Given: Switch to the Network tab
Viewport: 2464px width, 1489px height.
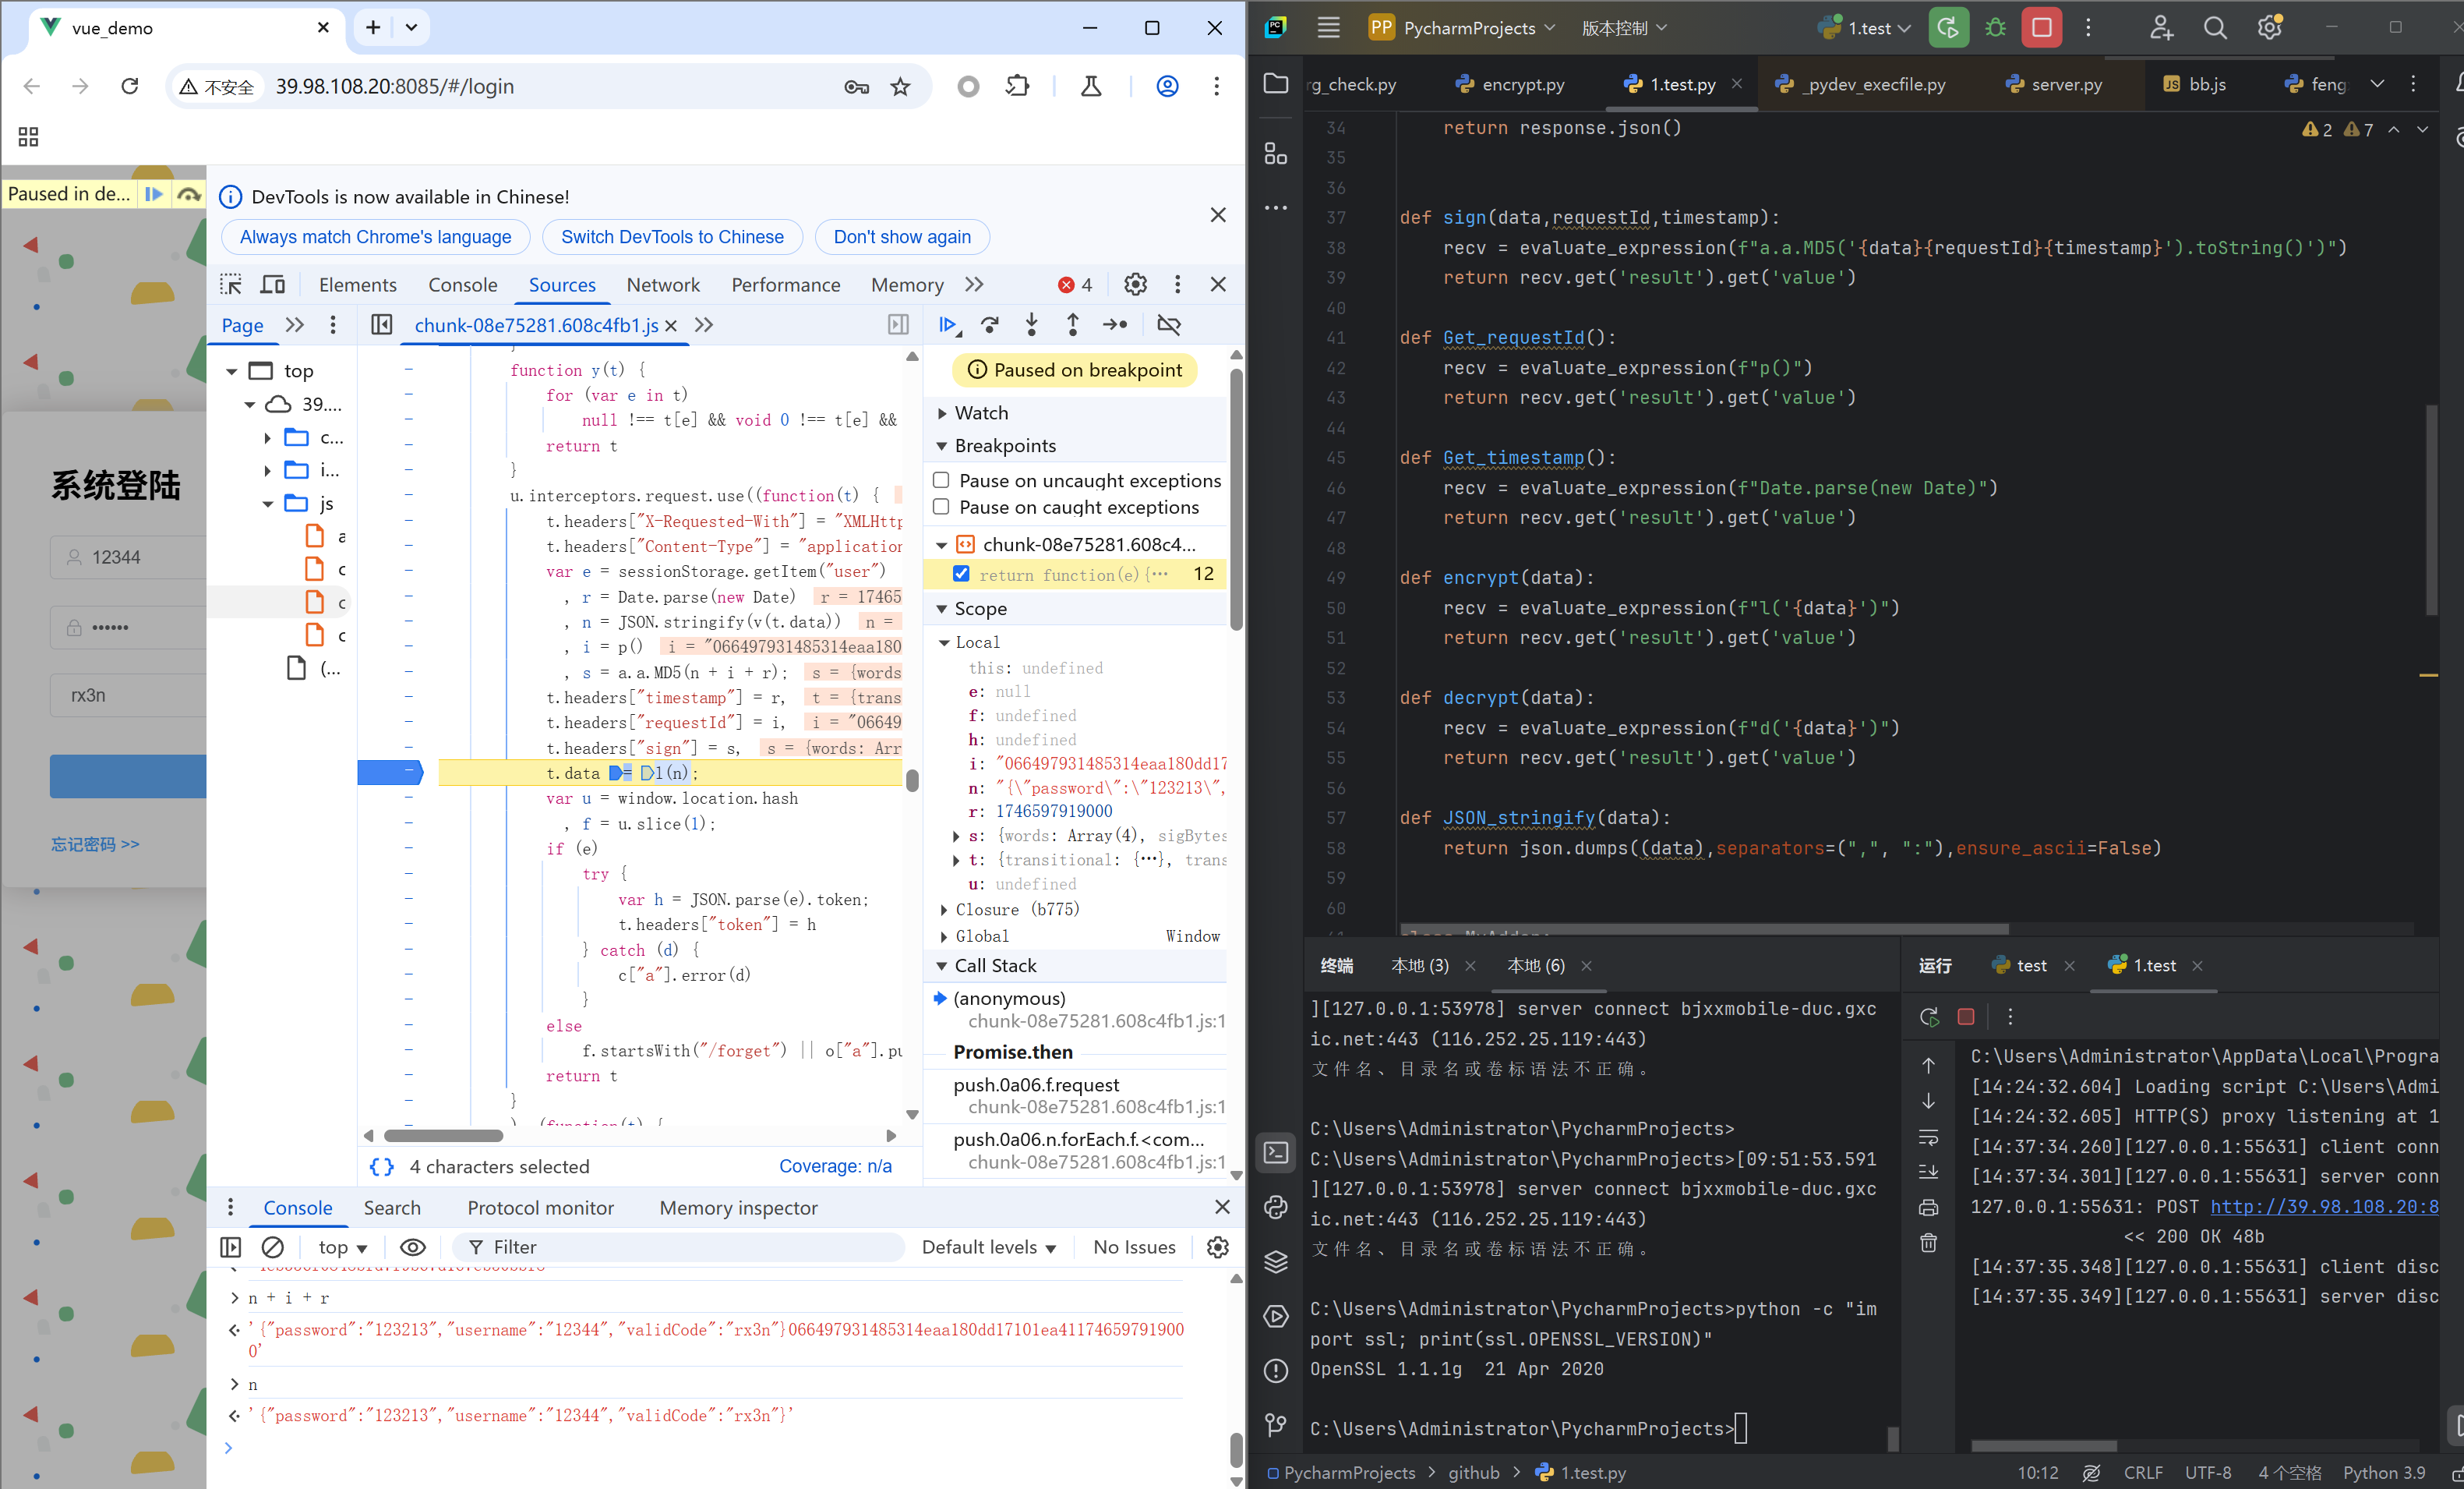Looking at the screenshot, I should 662,285.
